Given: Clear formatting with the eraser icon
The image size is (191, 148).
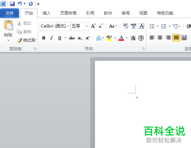Looking at the screenshot, I should [x=125, y=26].
